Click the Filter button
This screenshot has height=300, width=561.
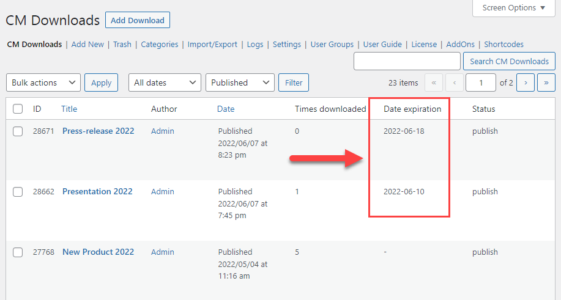[x=294, y=82]
